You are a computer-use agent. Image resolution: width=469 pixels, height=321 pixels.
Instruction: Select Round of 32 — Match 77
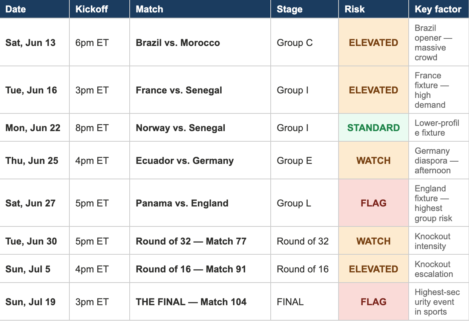[x=200, y=241]
